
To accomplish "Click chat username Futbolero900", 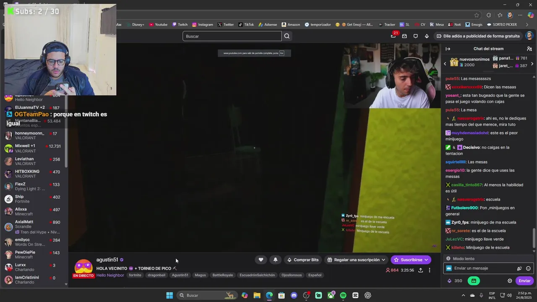I will pyautogui.click(x=464, y=208).
